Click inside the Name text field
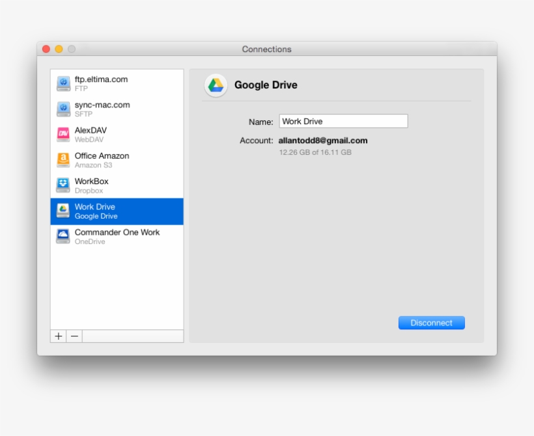 [343, 120]
